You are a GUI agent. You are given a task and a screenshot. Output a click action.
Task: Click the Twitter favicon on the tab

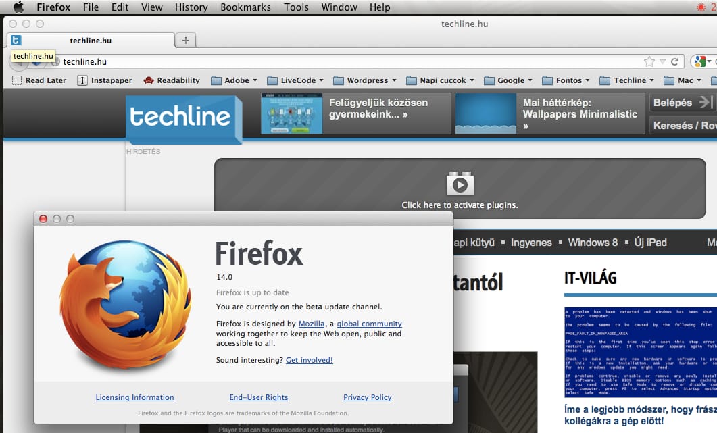16,41
